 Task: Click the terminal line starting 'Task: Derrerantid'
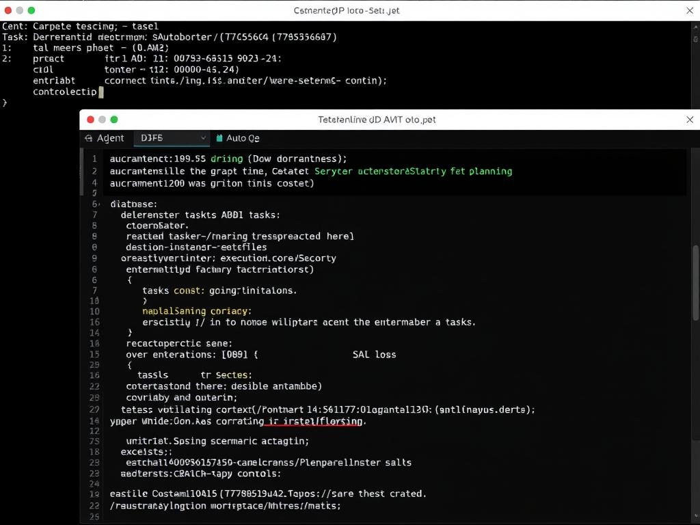[x=170, y=37]
